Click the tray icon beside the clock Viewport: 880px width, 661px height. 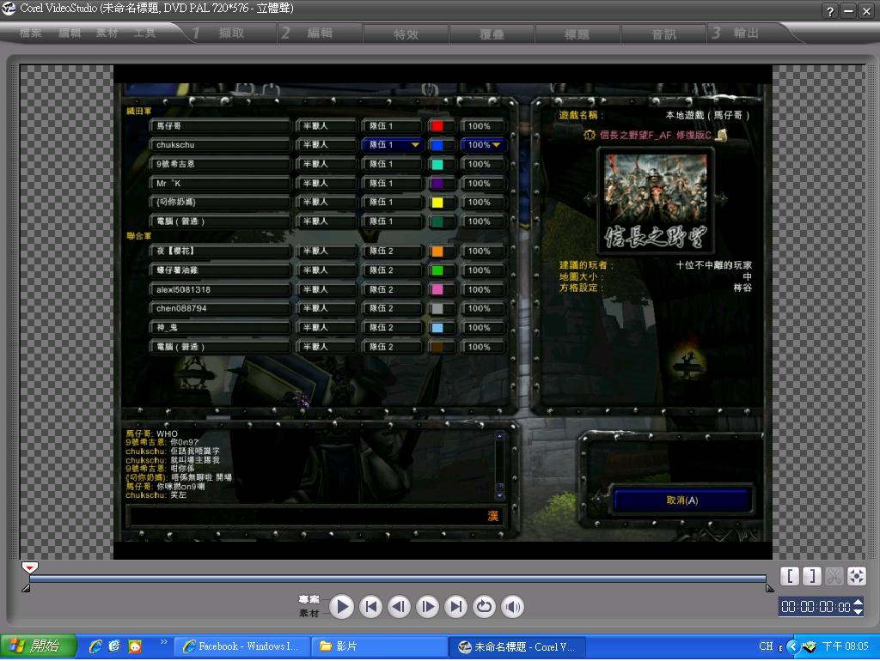coord(809,646)
